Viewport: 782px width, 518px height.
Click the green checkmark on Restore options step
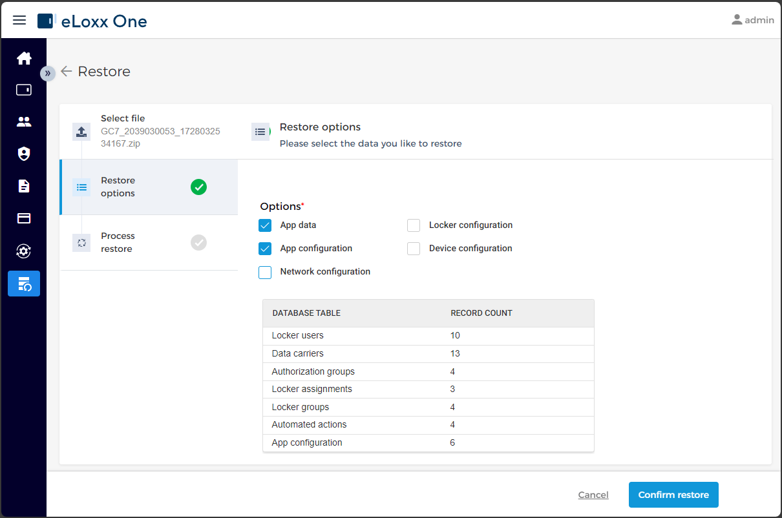click(x=198, y=187)
